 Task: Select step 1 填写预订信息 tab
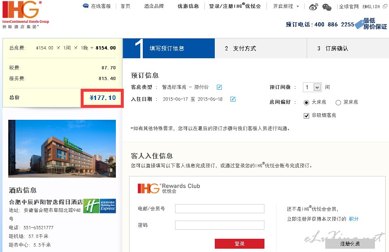coord(169,48)
